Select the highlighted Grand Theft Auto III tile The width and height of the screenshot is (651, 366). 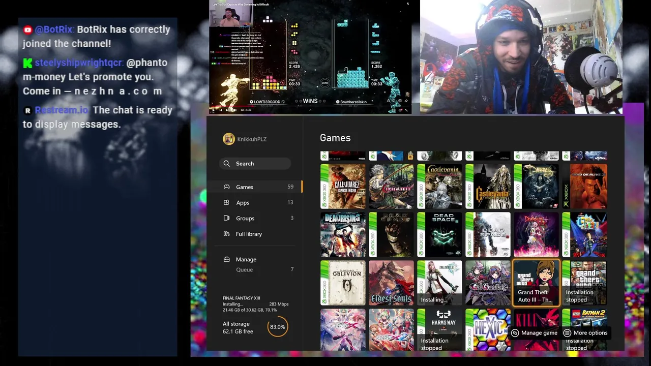536,283
